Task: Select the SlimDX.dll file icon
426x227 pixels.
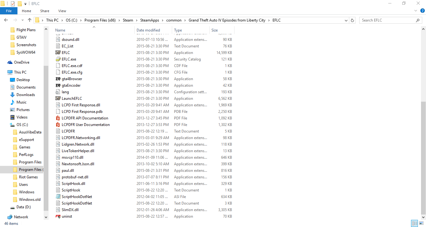Action: tap(58, 210)
